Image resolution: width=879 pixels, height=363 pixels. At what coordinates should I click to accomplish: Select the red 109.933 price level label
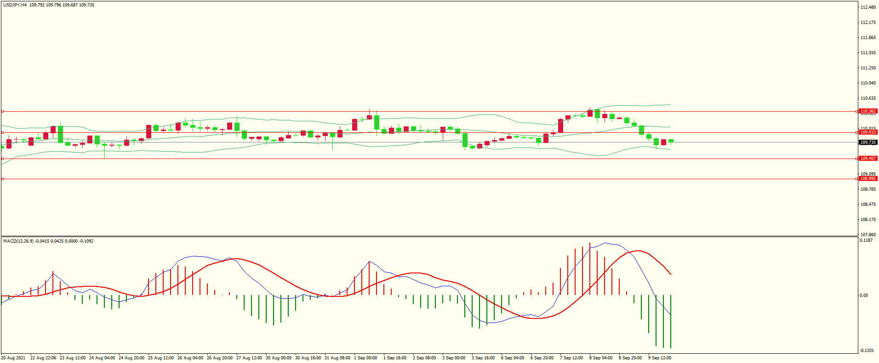point(868,132)
